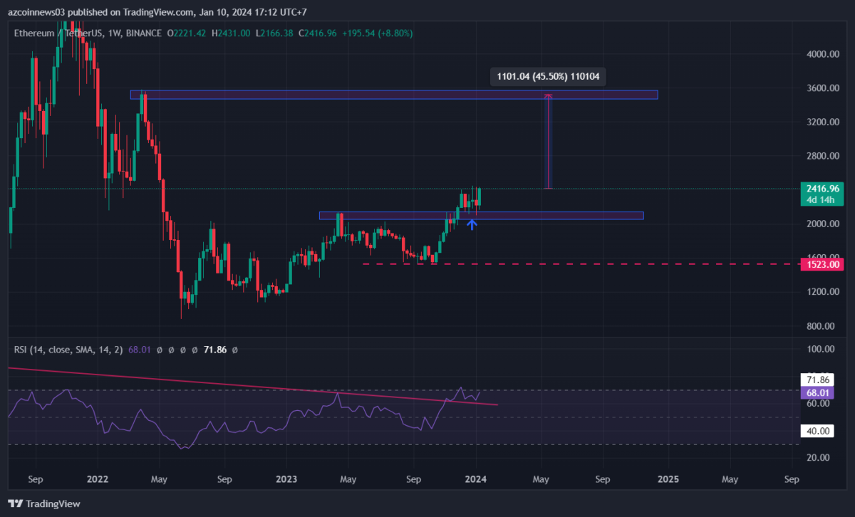Click the TradingView logo at bottom left
The height and width of the screenshot is (517, 855).
tap(44, 503)
